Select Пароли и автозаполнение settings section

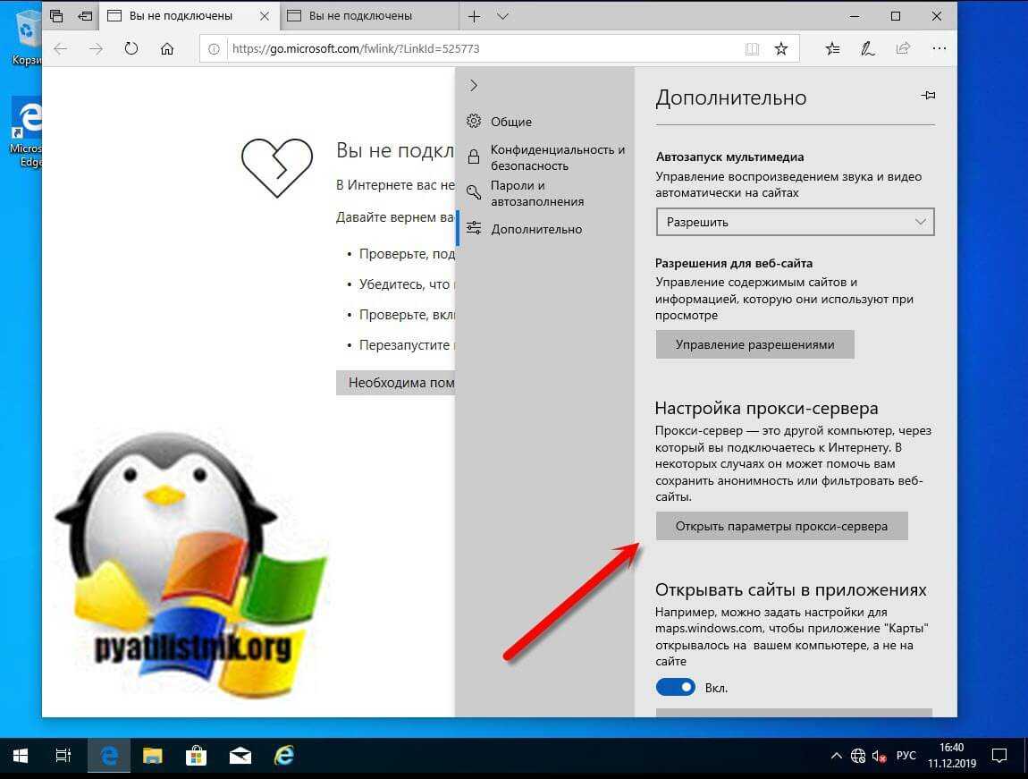(536, 193)
